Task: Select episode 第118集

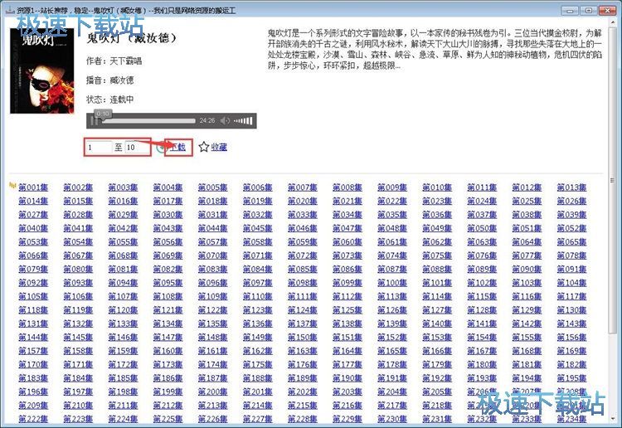Action: pyautogui.click(x=33, y=310)
